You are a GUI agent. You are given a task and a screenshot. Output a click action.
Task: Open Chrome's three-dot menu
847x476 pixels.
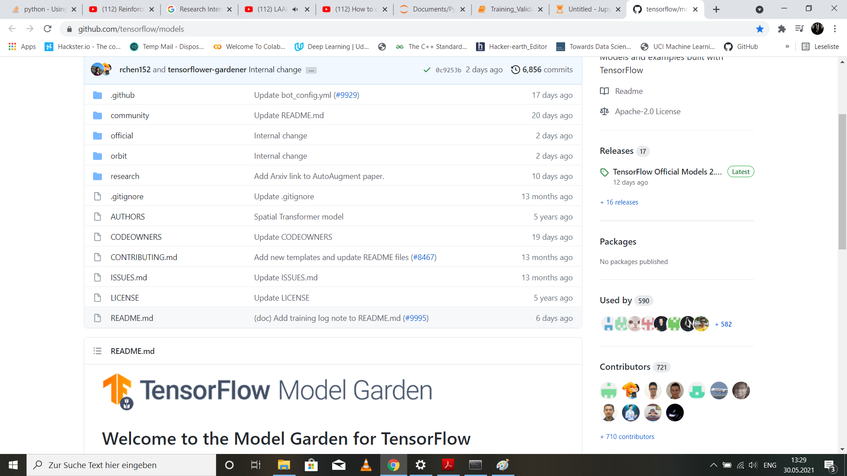coord(835,29)
